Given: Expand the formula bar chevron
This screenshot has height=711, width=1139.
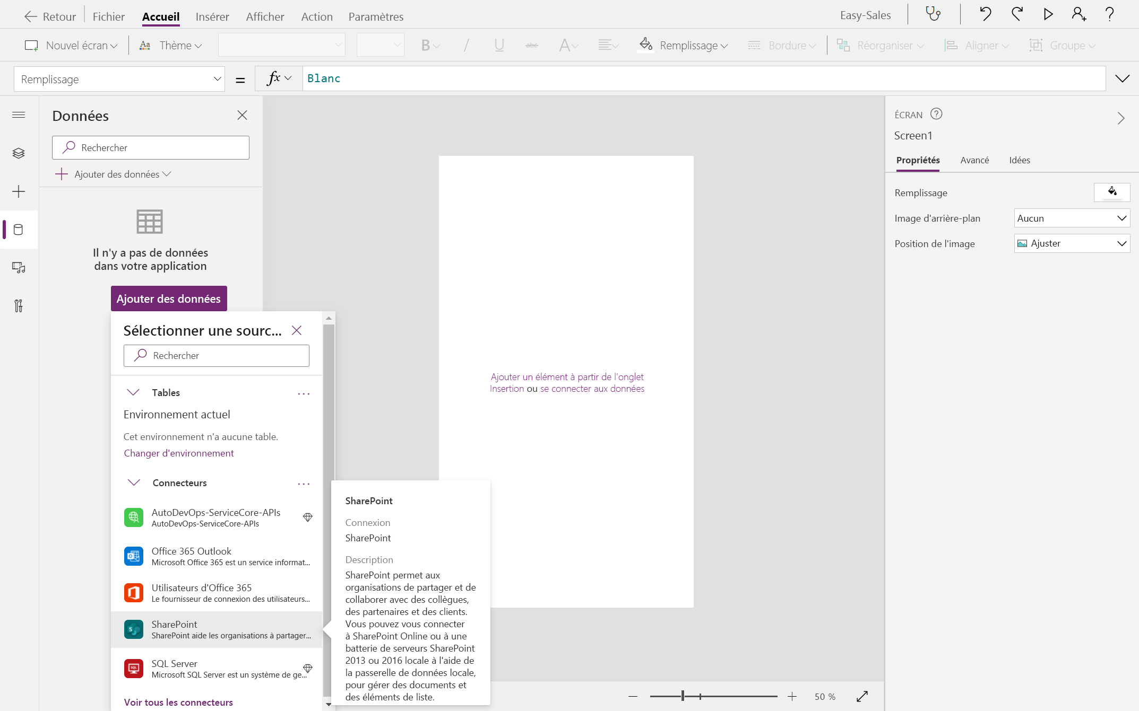Looking at the screenshot, I should [x=1122, y=78].
